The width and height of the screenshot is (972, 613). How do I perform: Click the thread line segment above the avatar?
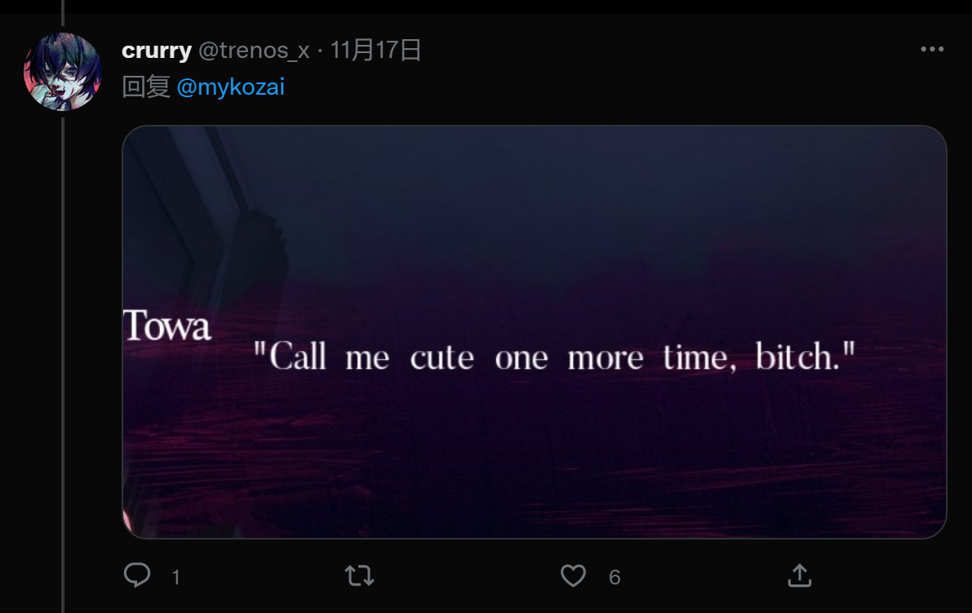[x=63, y=12]
